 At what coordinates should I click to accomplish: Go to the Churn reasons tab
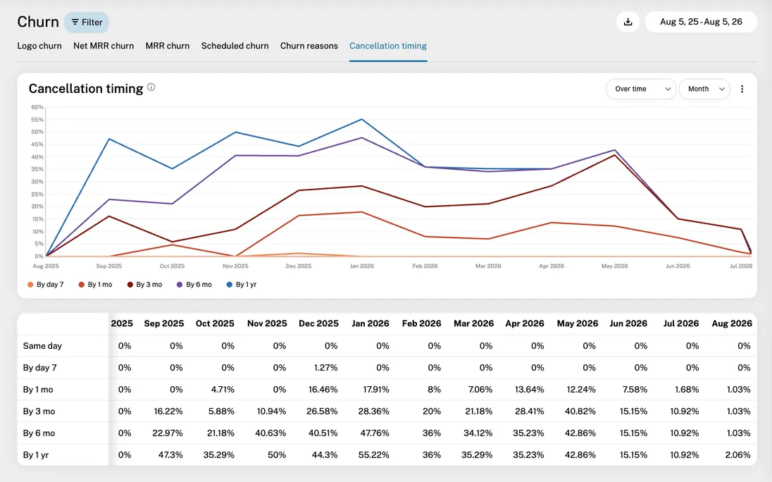click(x=309, y=46)
